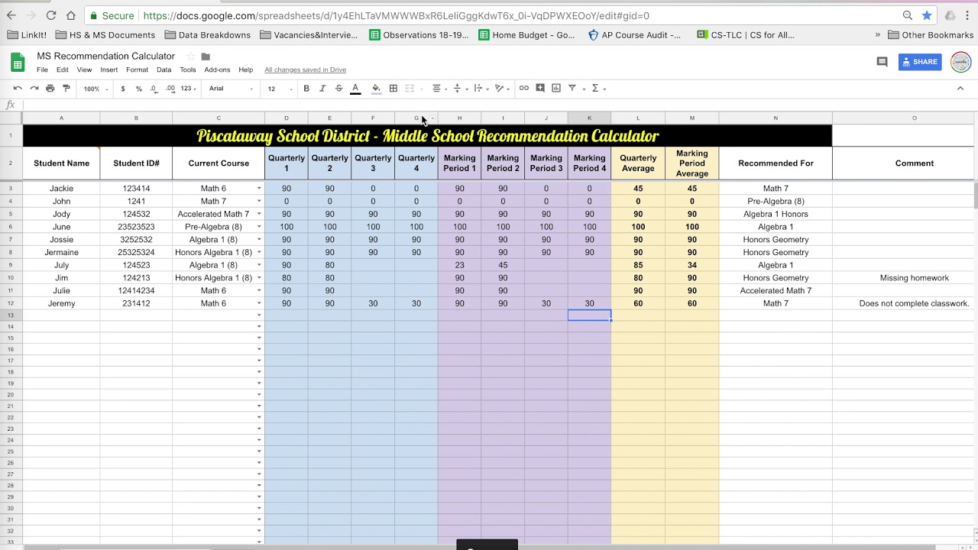Open zoom level dropdown

click(96, 89)
